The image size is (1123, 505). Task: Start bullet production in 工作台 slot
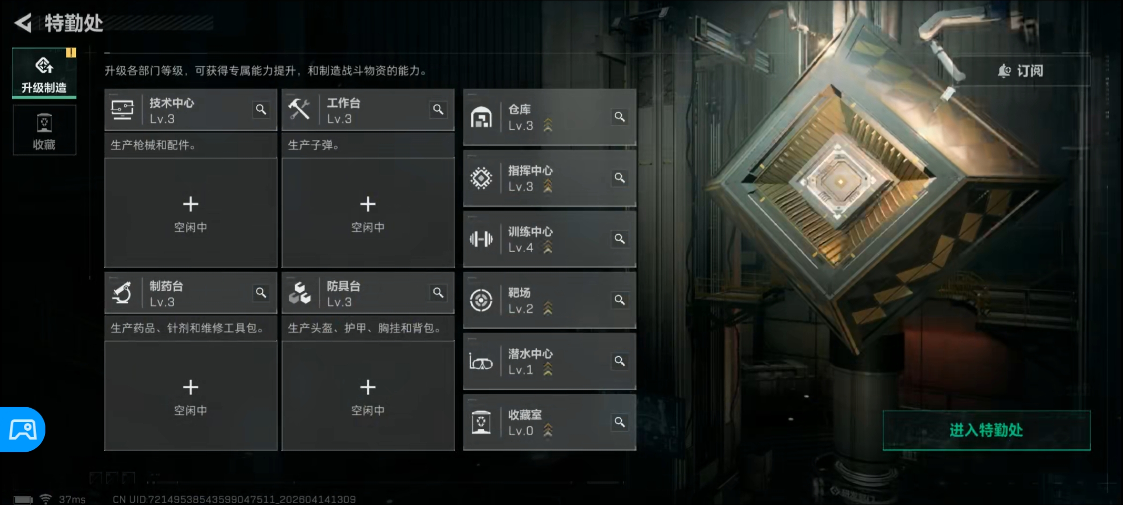tap(368, 213)
